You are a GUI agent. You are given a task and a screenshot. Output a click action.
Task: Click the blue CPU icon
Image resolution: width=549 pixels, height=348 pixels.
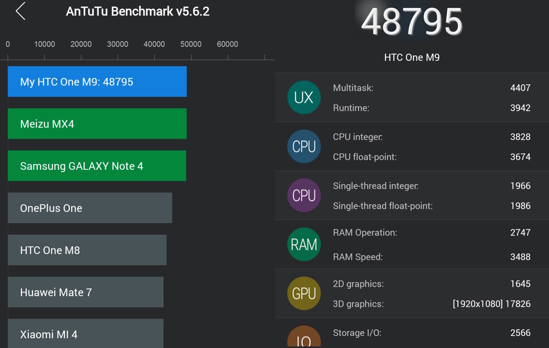tap(304, 147)
